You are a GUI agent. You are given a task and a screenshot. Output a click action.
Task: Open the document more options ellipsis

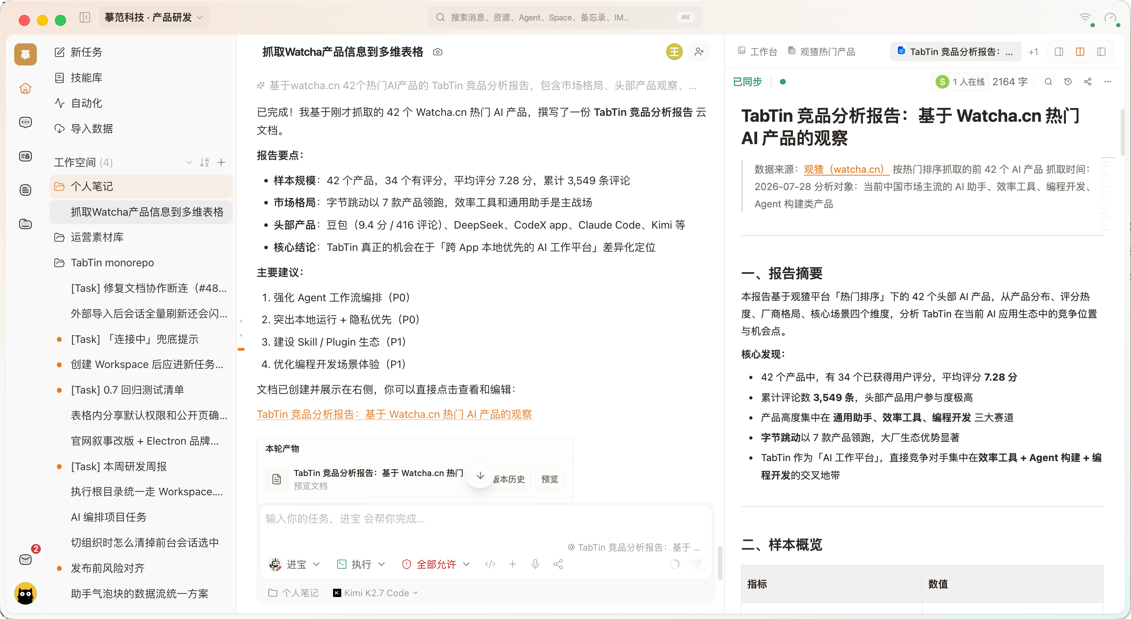click(x=1108, y=82)
